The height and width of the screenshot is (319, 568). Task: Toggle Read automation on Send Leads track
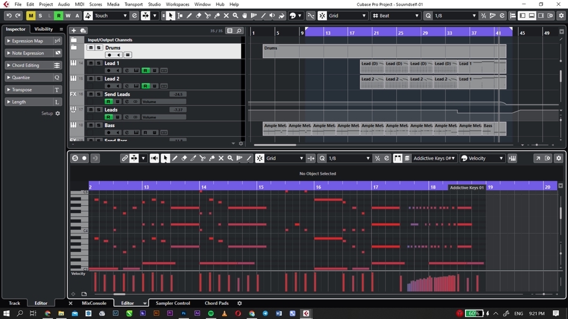(x=108, y=102)
